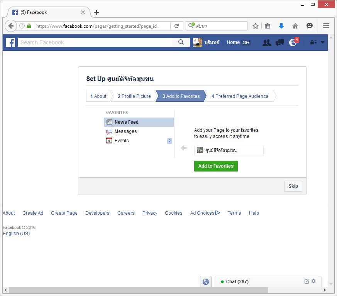Click the Add to Favorites button
Screen dimensions: 337x296
216,166
